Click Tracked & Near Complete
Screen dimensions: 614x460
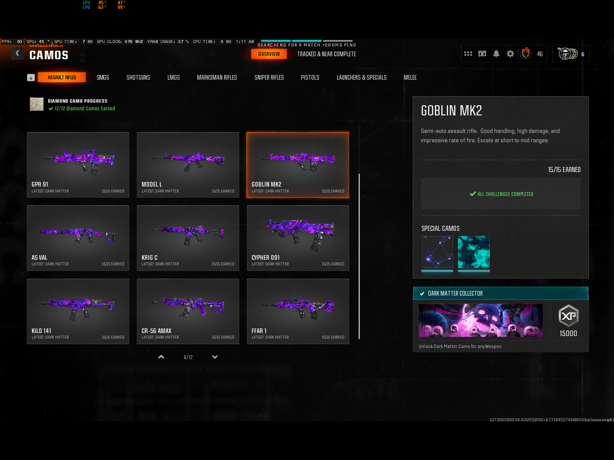[326, 54]
